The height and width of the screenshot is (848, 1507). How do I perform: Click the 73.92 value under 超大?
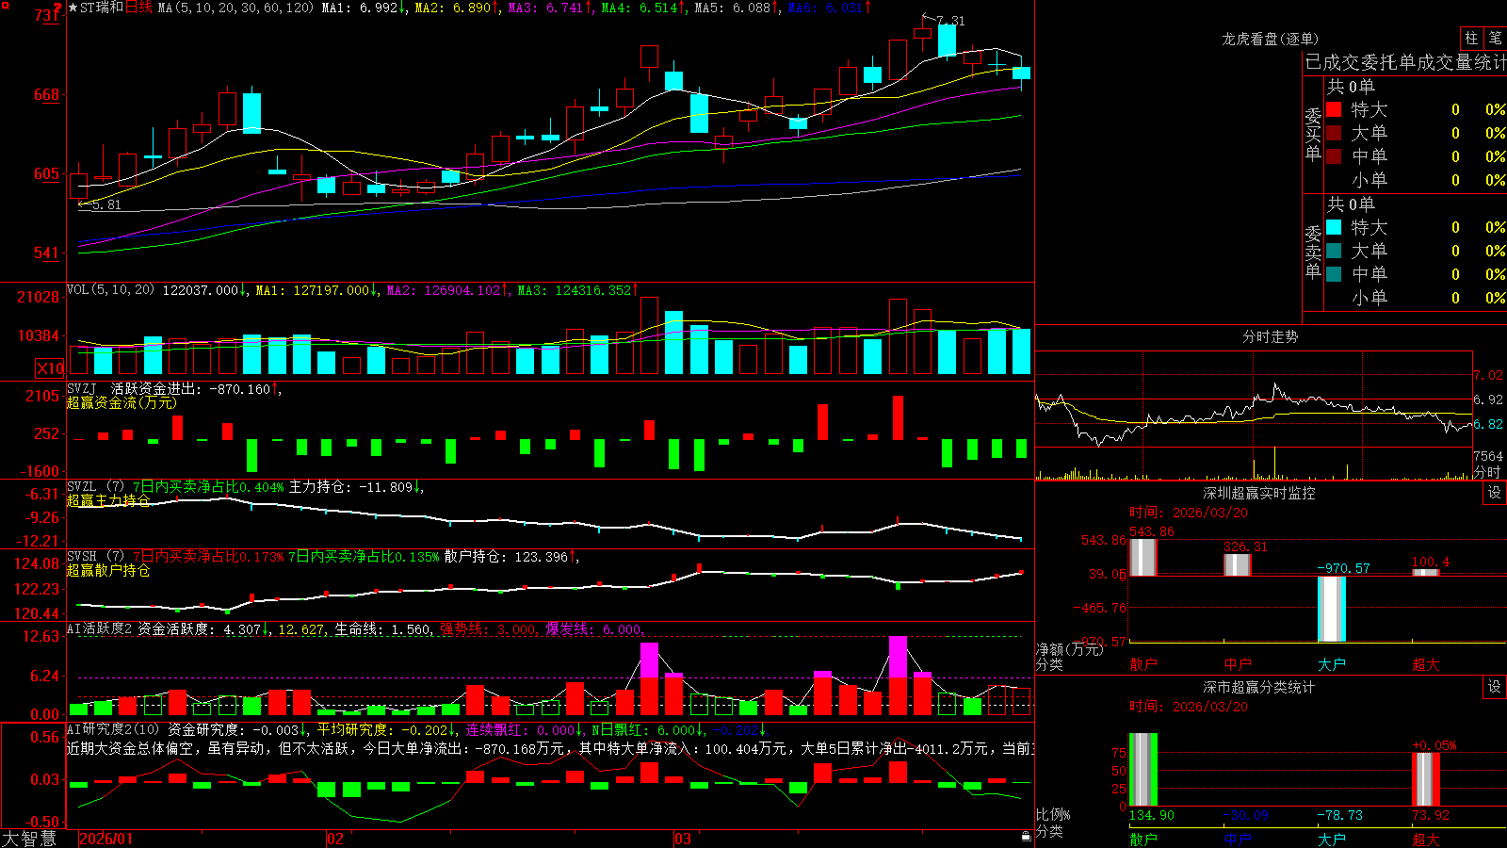click(1431, 815)
